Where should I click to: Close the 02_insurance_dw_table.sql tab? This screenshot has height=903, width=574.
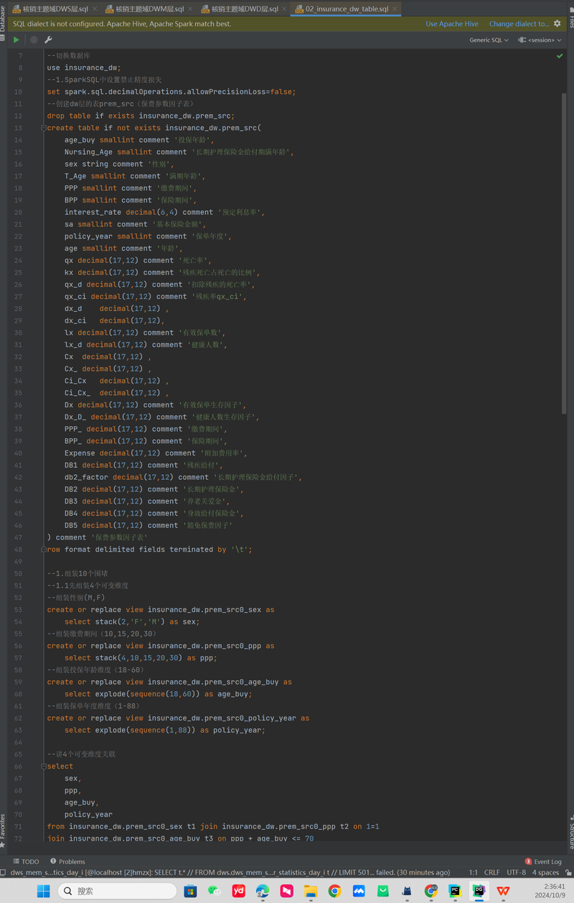[395, 9]
